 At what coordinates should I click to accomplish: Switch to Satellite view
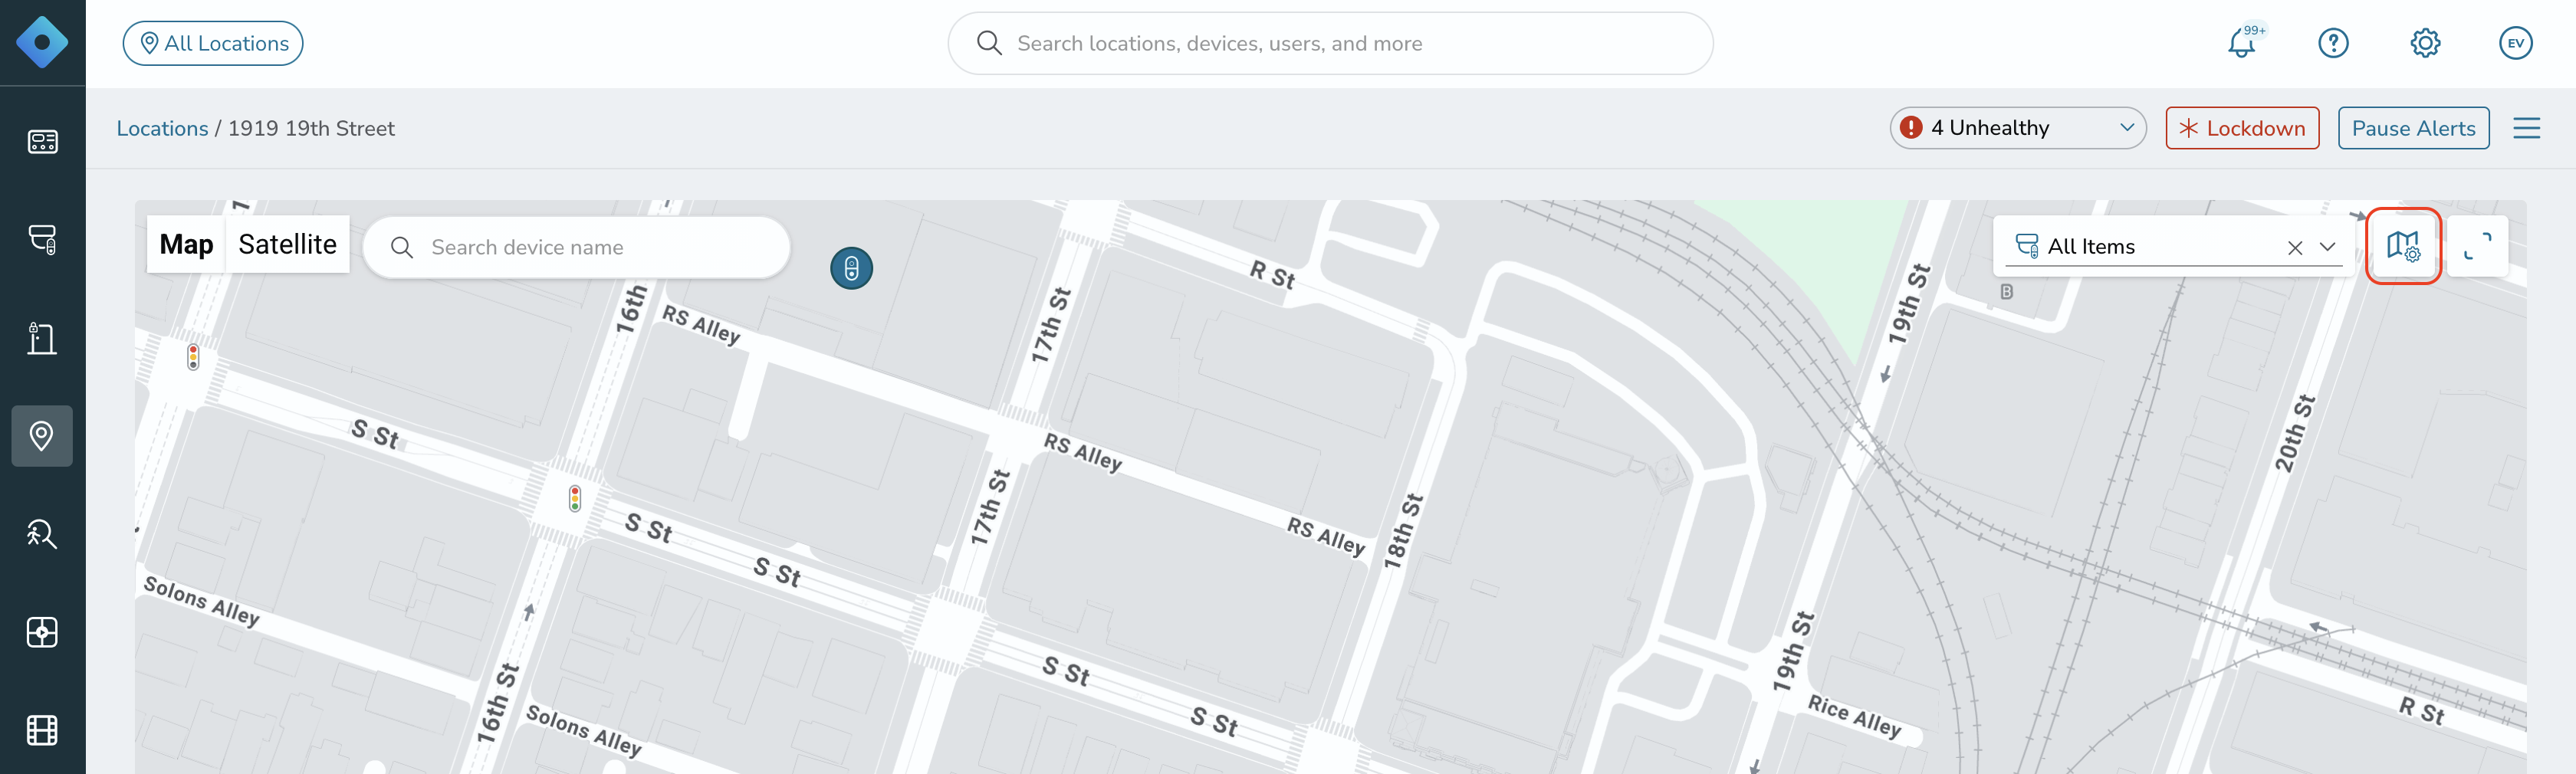[287, 244]
